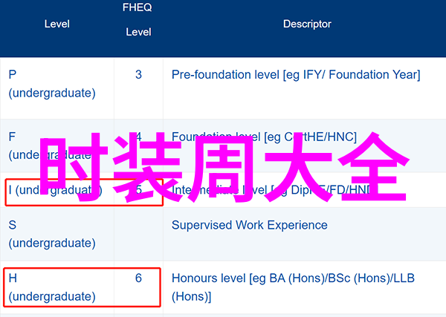Image resolution: width=446 pixels, height=317 pixels.
Task: Click the magenta 全 watermark character
Action: click(x=373, y=167)
